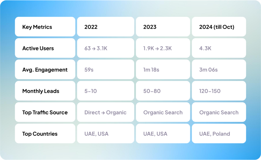Click the Key Metrics header cell

click(45, 27)
